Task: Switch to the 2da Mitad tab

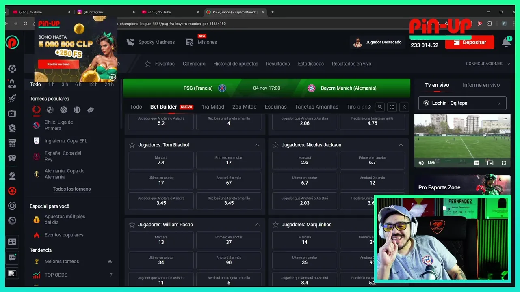Action: click(x=245, y=107)
